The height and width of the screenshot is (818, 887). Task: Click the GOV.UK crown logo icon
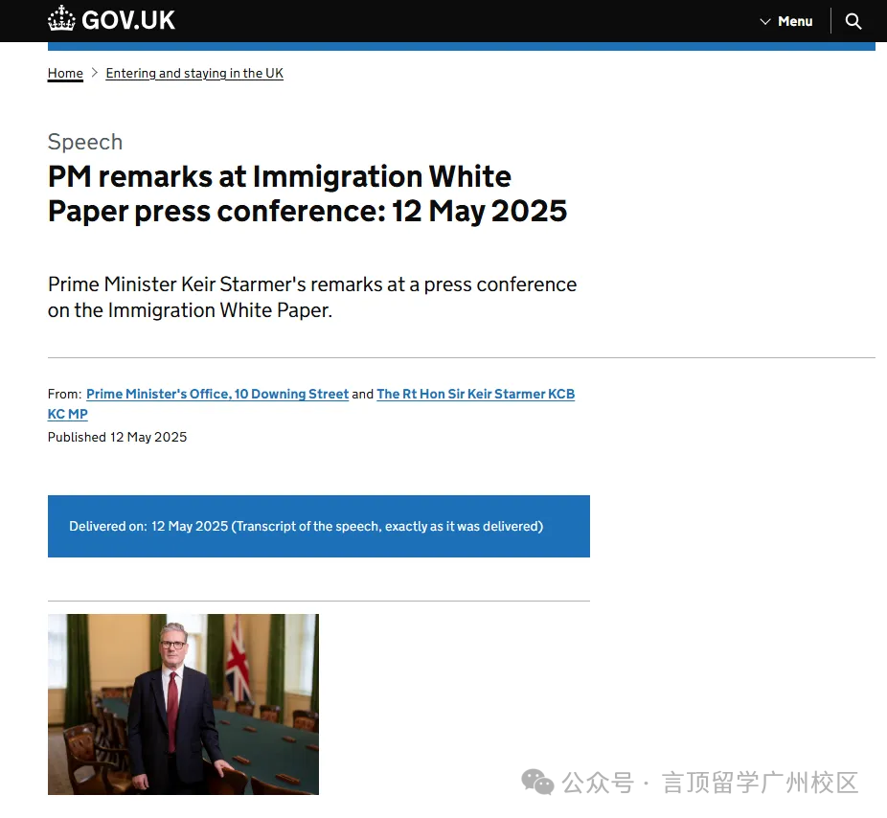point(61,19)
